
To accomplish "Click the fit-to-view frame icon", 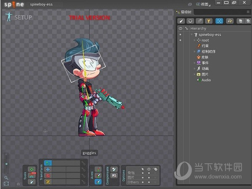I will [x=6, y=184].
